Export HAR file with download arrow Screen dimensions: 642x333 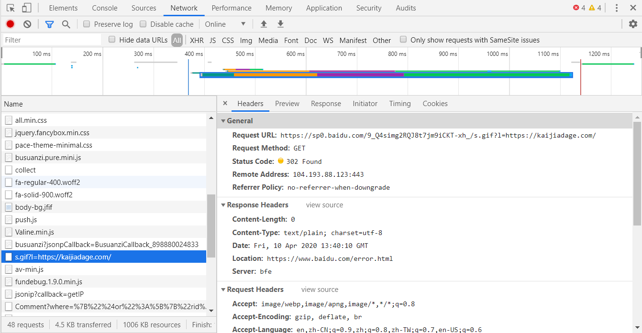click(281, 24)
